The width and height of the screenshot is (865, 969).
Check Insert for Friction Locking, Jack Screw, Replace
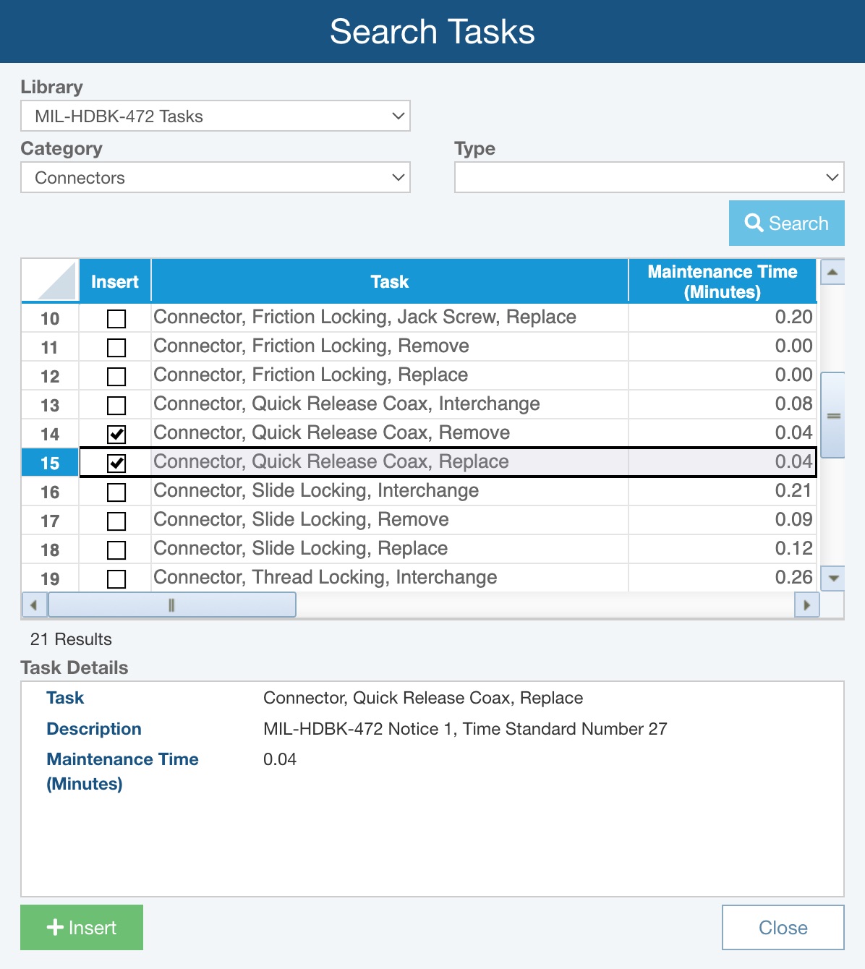[116, 318]
